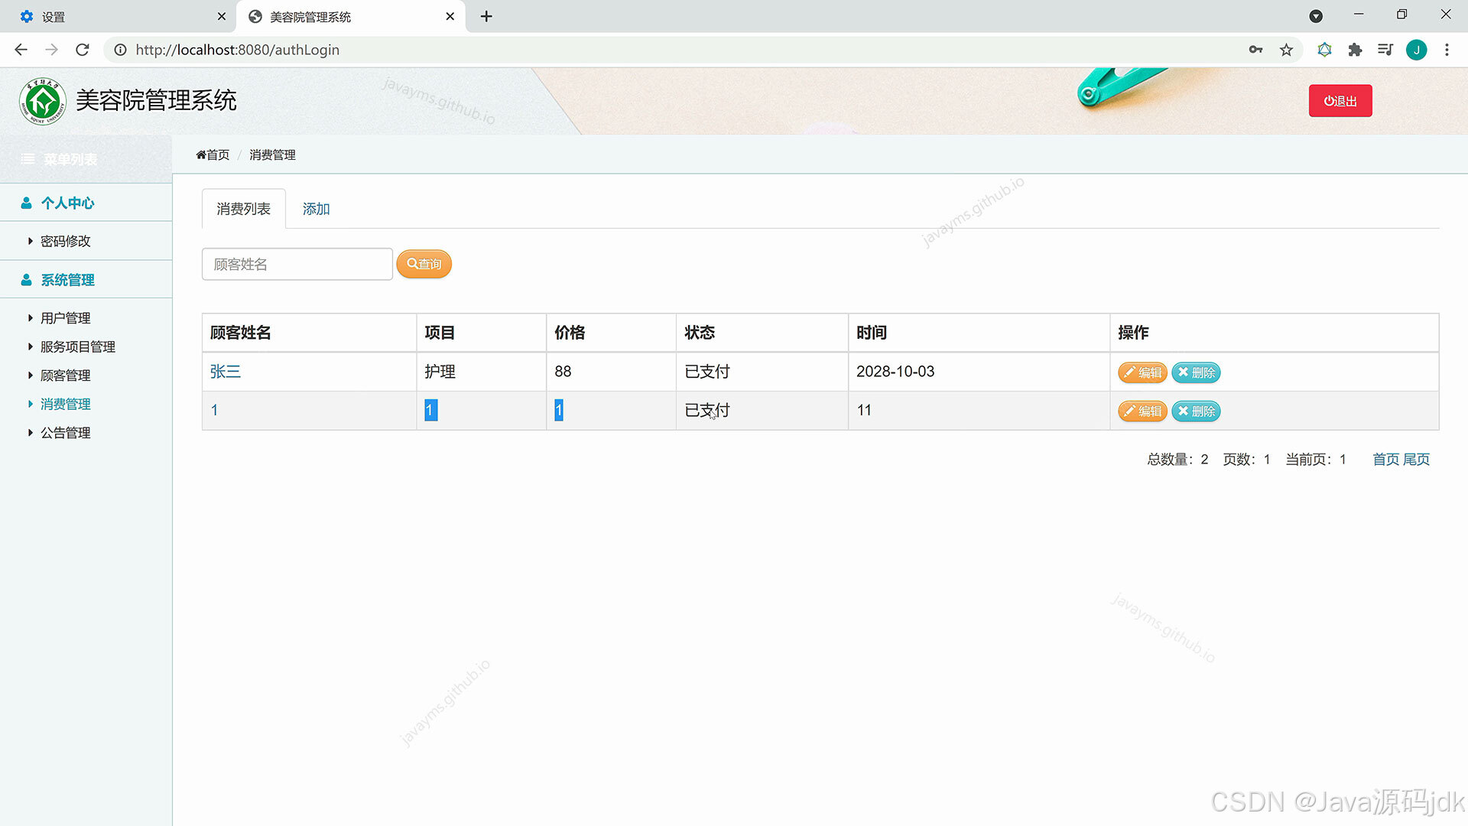
Task: Delete the record dated 11
Action: [1196, 411]
